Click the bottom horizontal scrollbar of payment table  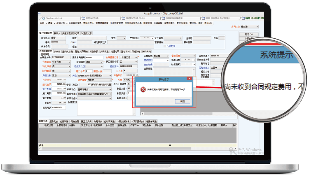(137, 148)
